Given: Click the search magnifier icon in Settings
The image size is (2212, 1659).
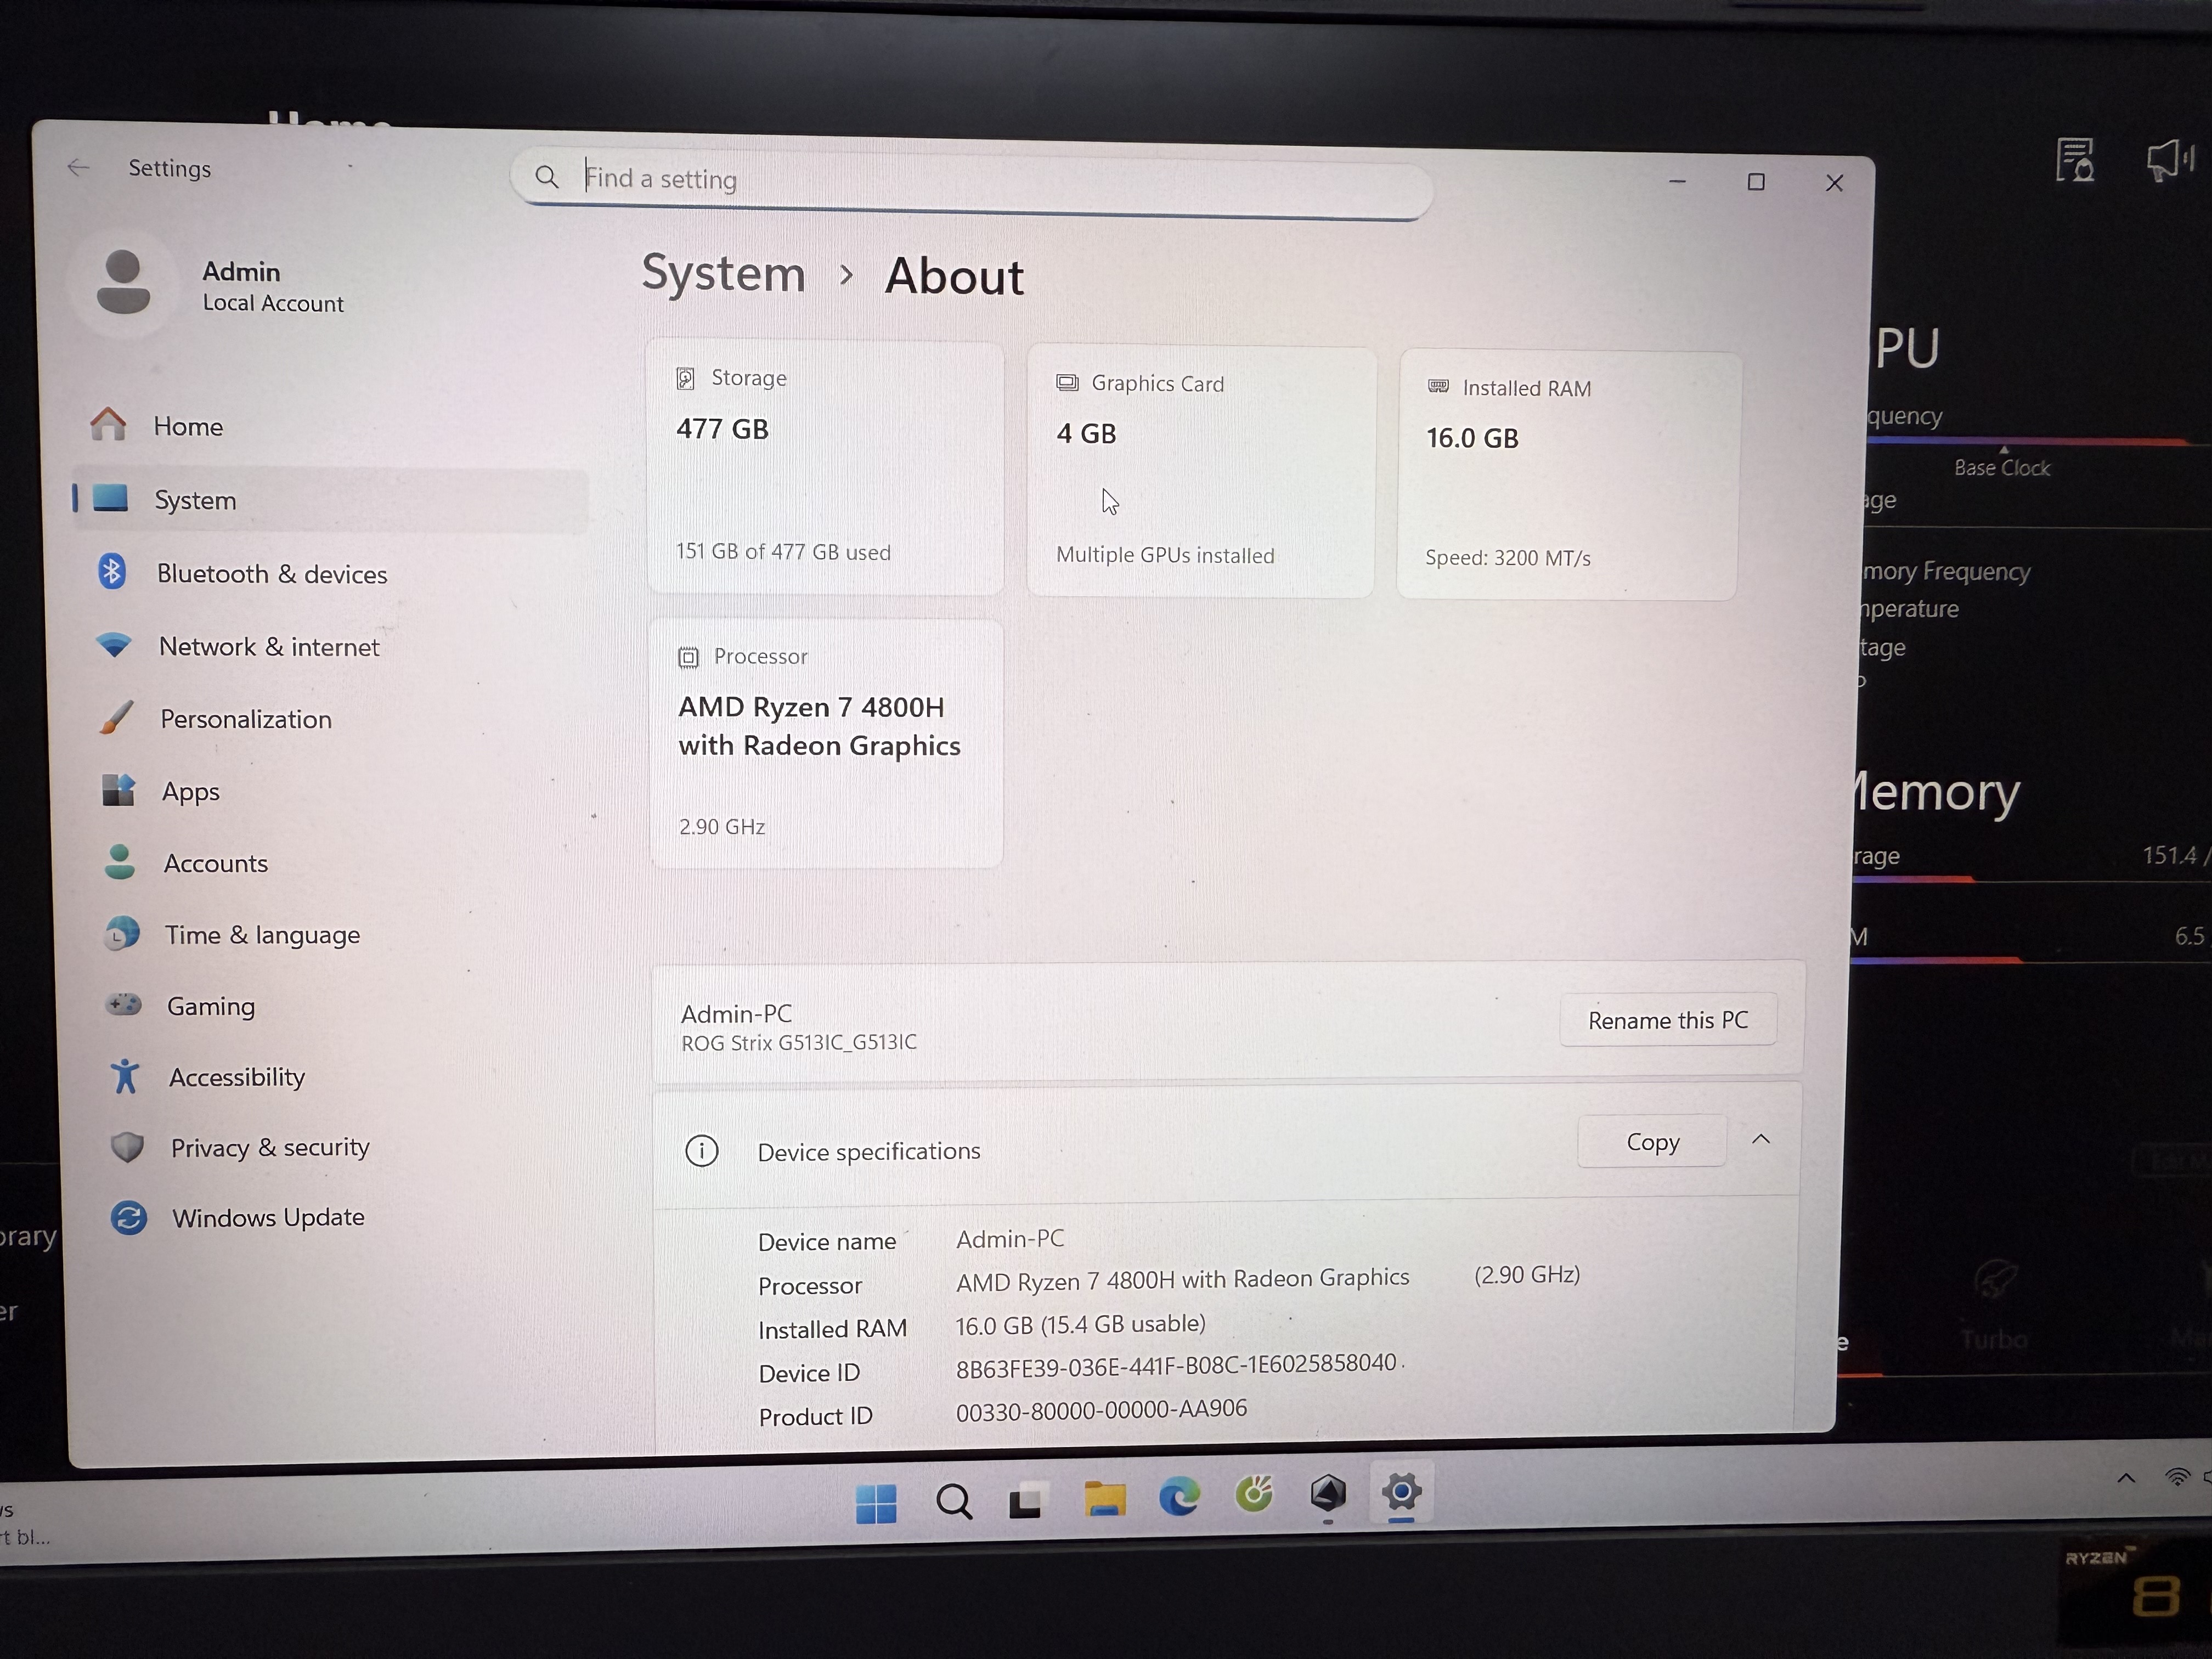Looking at the screenshot, I should (546, 178).
